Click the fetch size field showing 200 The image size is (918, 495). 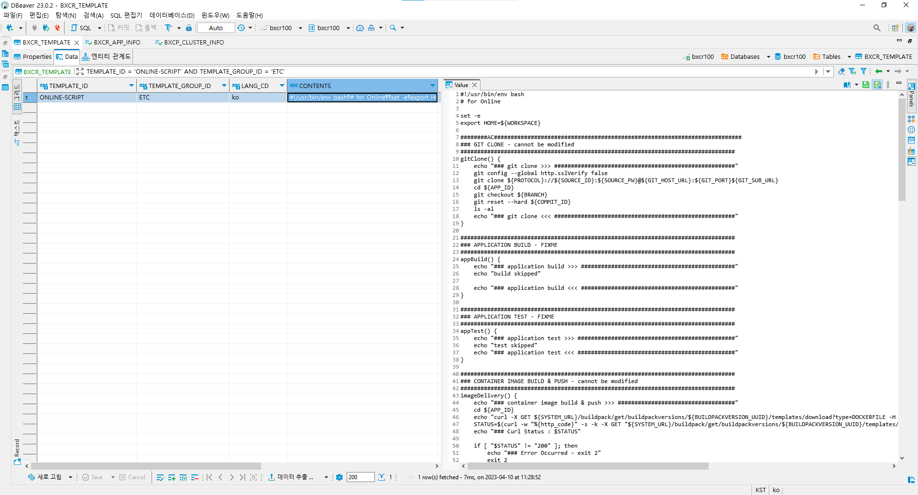(x=361, y=477)
